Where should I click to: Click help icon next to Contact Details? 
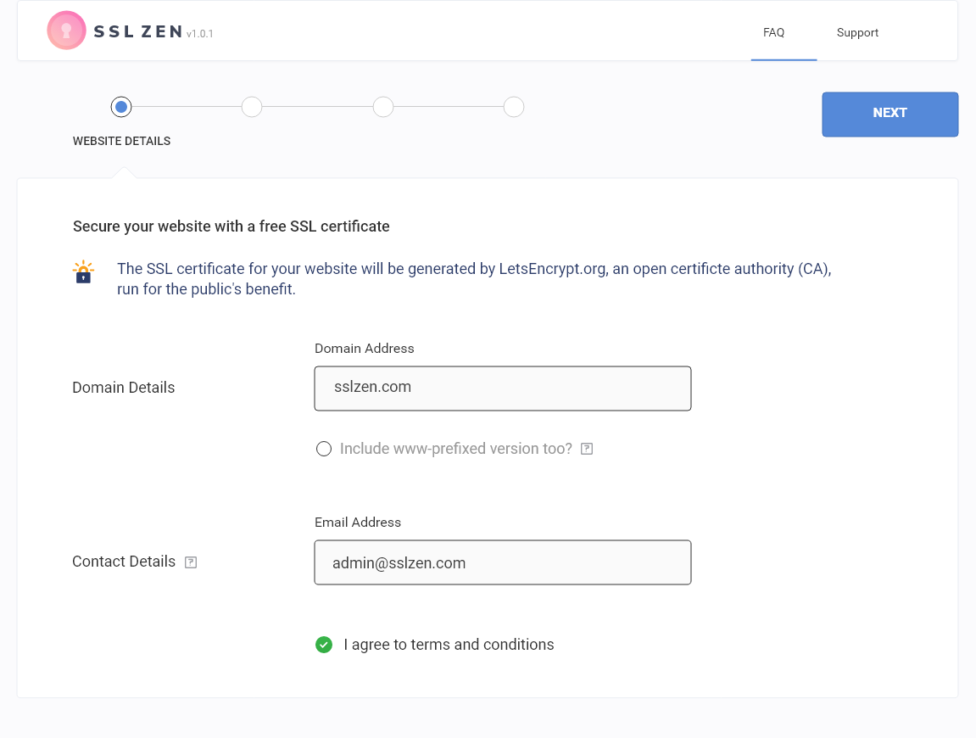tap(191, 562)
